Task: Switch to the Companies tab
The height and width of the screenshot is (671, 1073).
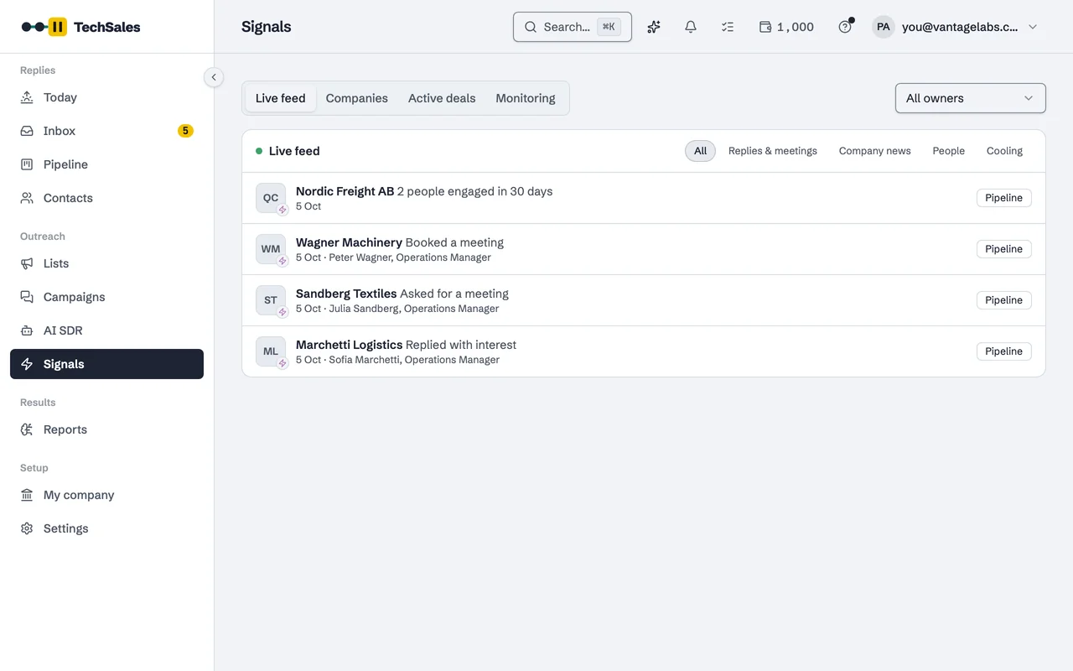Action: [357, 98]
